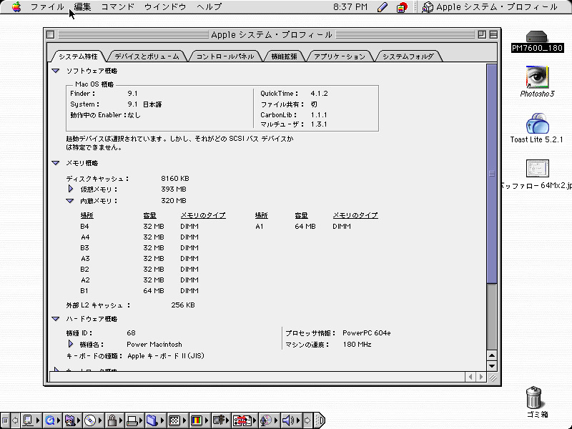The height and width of the screenshot is (429, 572).
Task: Select the Photoshop3 alias on desktop
Action: pos(537,82)
